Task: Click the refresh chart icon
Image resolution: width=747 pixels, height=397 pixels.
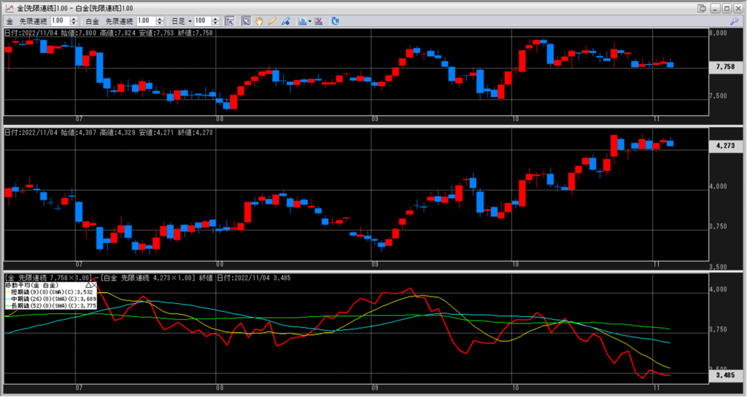Action: click(x=335, y=21)
